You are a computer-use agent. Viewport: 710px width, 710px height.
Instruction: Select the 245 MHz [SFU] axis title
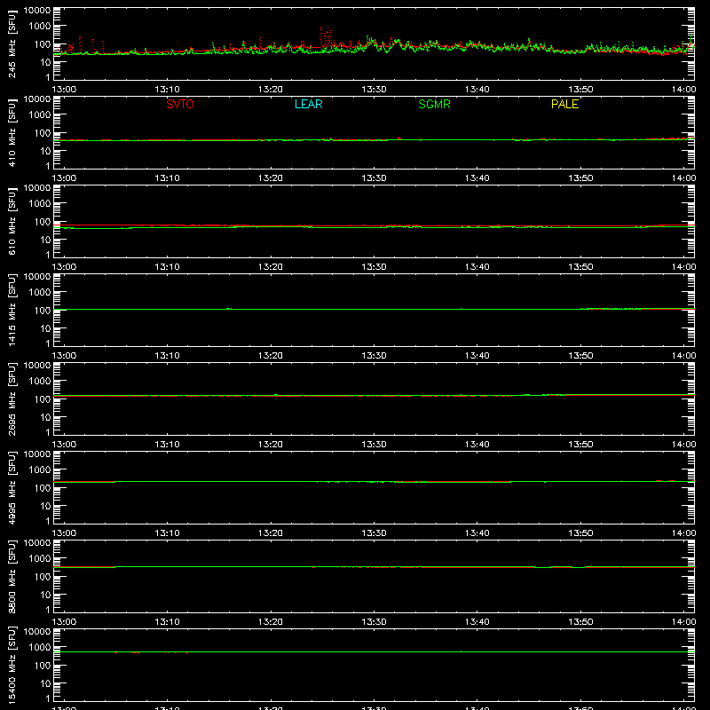coord(12,43)
